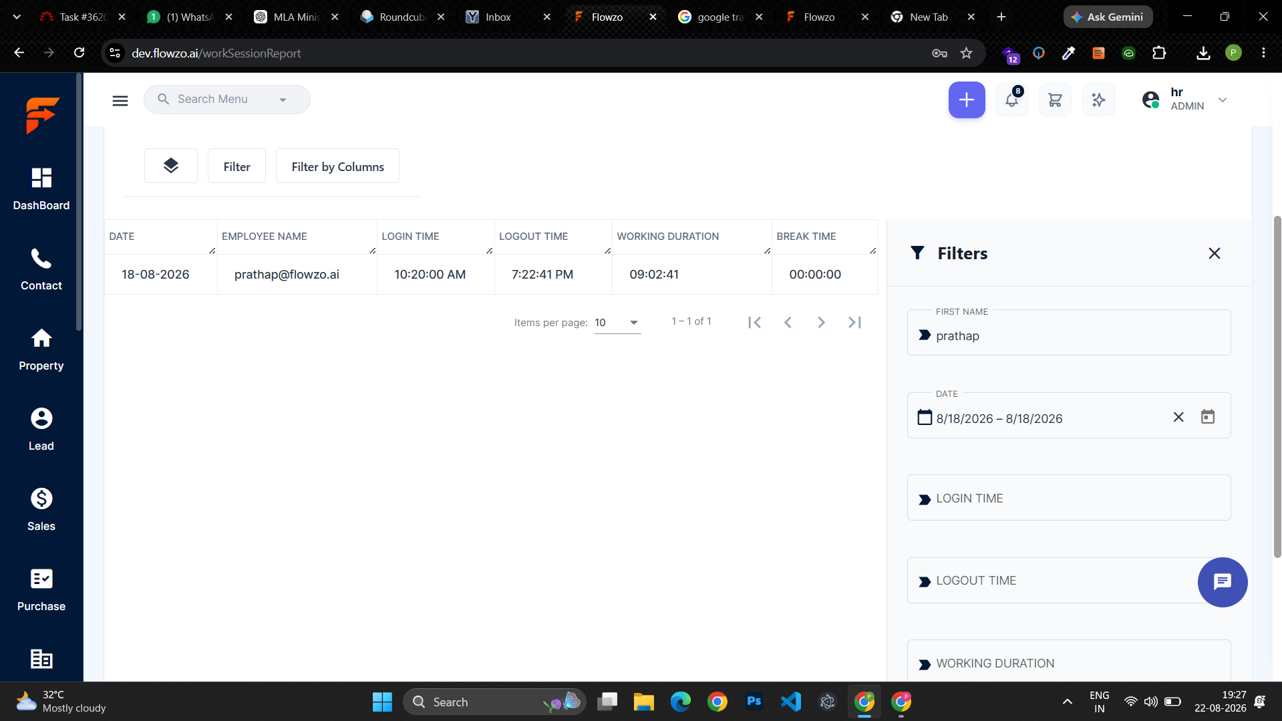Open VS Code from the taskbar
1282x721 pixels.
coord(790,702)
